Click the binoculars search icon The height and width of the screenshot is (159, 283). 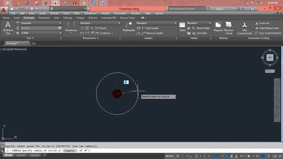pos(208,9)
